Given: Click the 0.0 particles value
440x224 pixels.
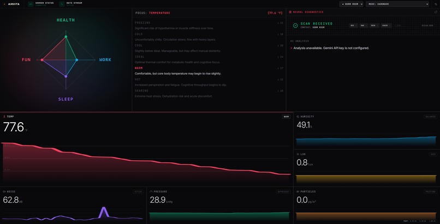Looking at the screenshot, I should tap(302, 200).
